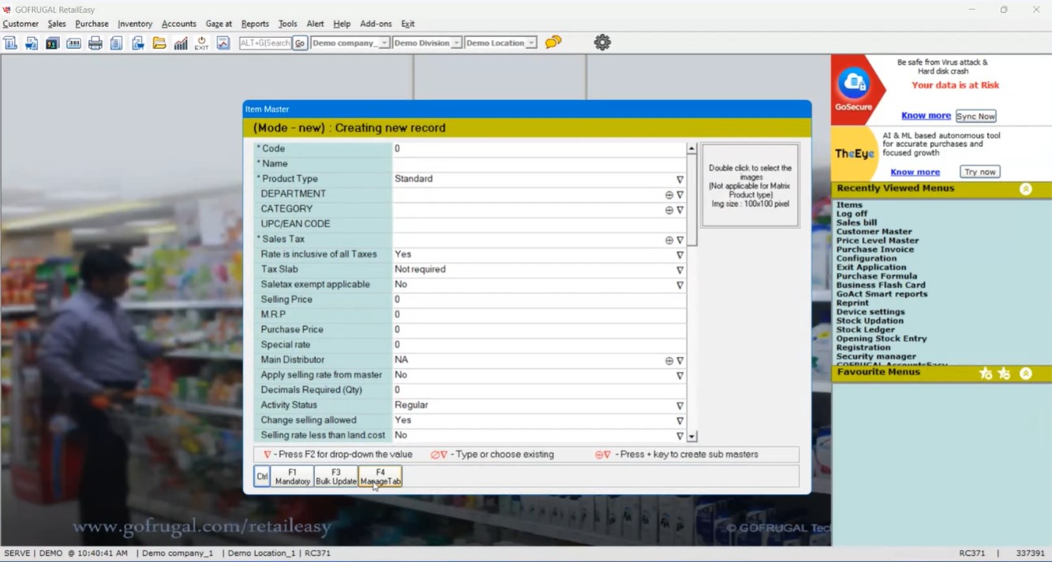
Task: Open the Product Type dropdown arrow
Action: (x=679, y=180)
